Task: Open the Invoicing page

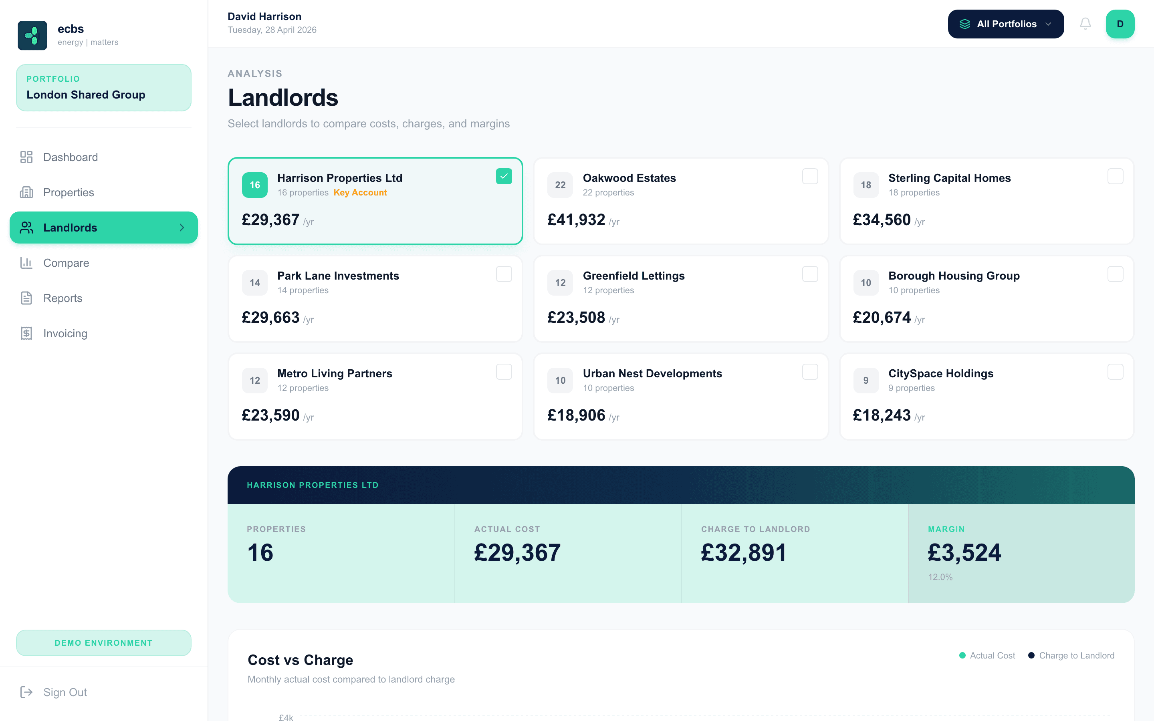Action: 103,333
